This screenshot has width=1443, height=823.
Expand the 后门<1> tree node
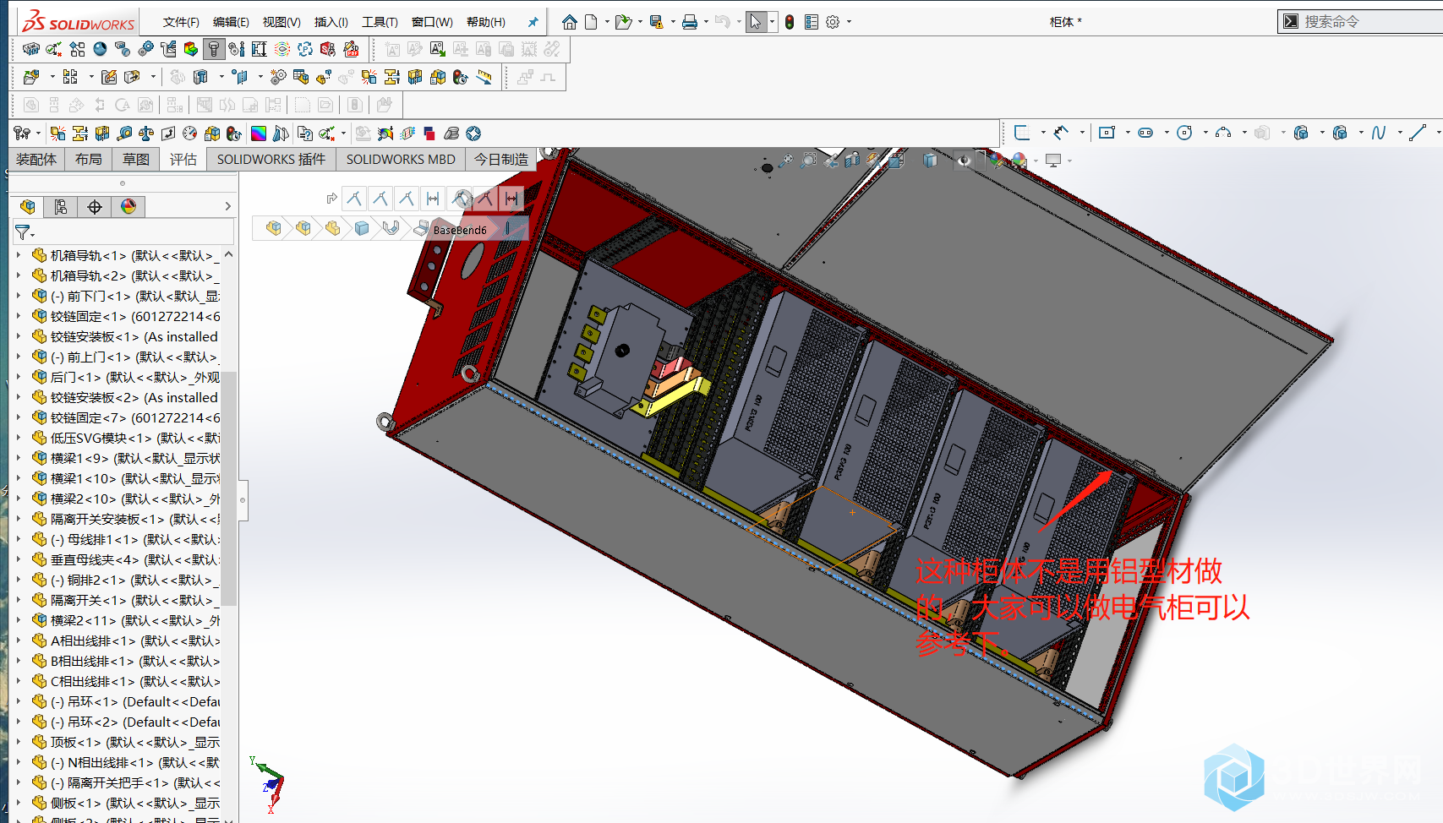coord(19,376)
